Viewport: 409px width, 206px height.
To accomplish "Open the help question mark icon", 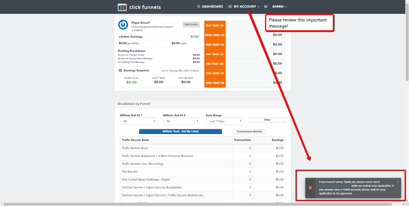I will (266, 7).
